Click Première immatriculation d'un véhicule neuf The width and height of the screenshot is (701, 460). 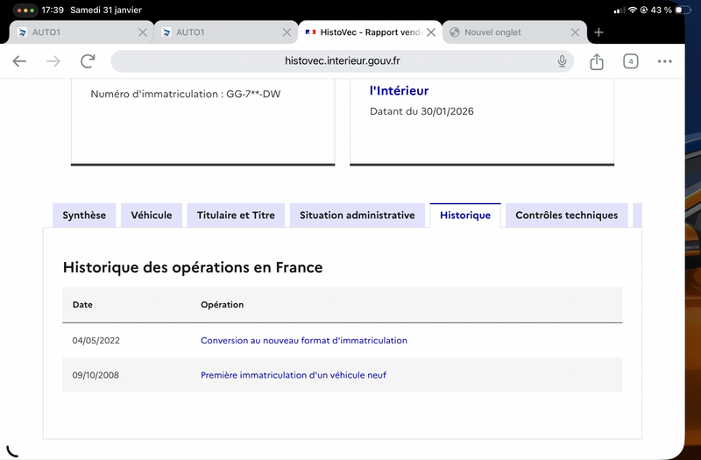pos(294,375)
